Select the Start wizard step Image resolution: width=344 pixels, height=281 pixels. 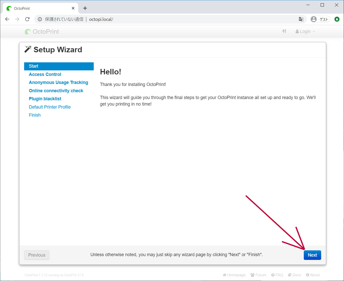click(59, 66)
